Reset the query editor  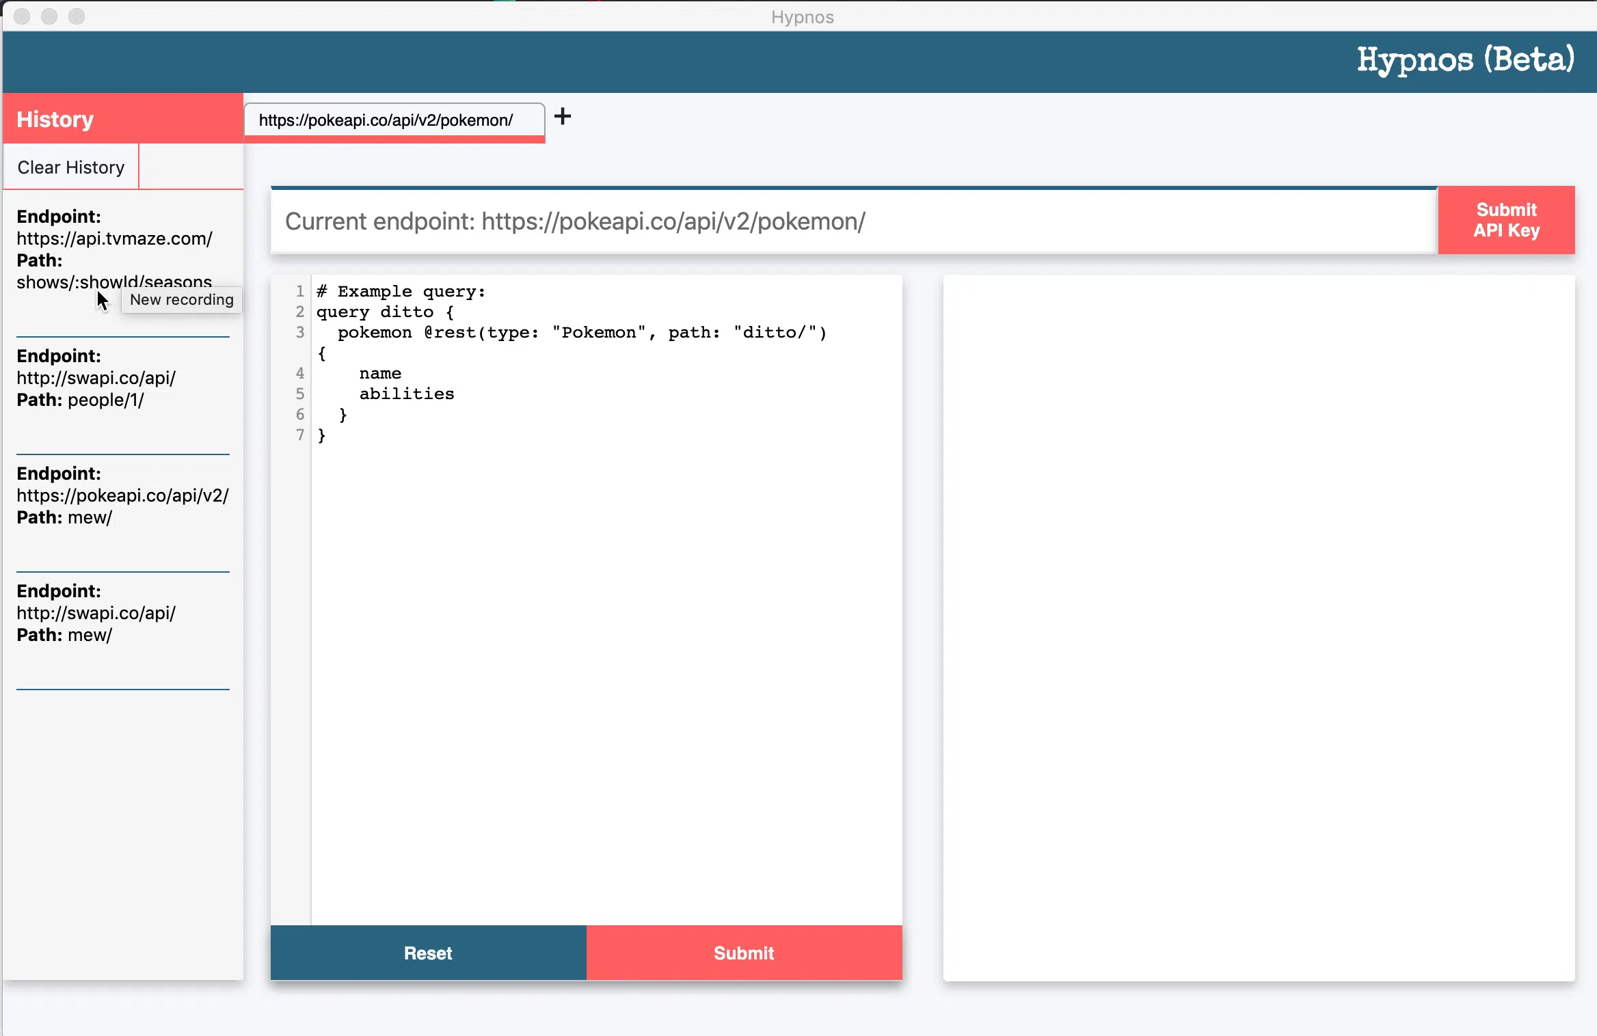click(x=428, y=953)
